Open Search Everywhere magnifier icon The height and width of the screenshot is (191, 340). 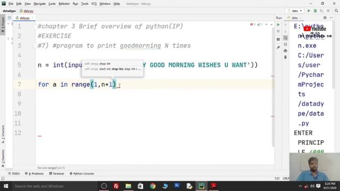point(336,11)
